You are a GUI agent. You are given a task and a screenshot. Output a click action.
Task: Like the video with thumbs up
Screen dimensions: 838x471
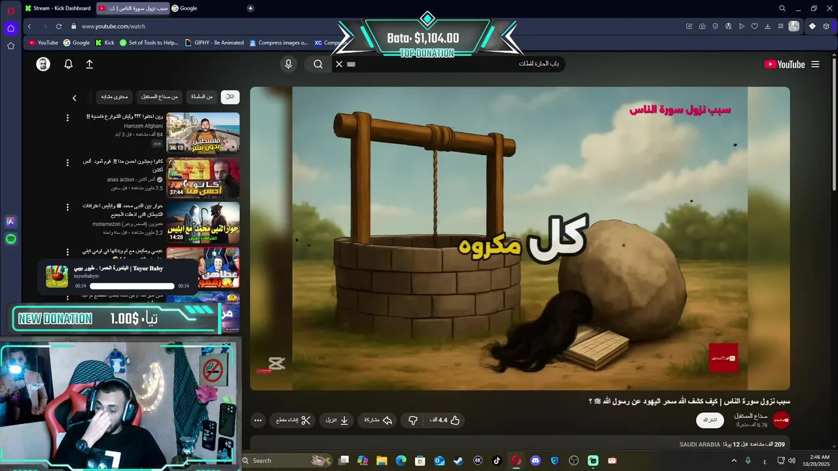(446, 420)
